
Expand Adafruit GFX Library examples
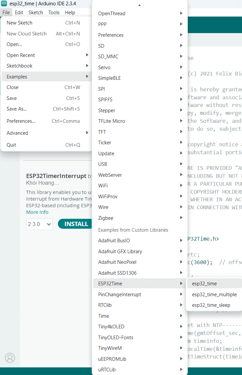coord(140,251)
